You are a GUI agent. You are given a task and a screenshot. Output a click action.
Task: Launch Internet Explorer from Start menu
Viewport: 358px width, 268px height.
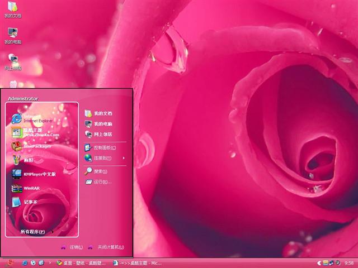[32, 118]
